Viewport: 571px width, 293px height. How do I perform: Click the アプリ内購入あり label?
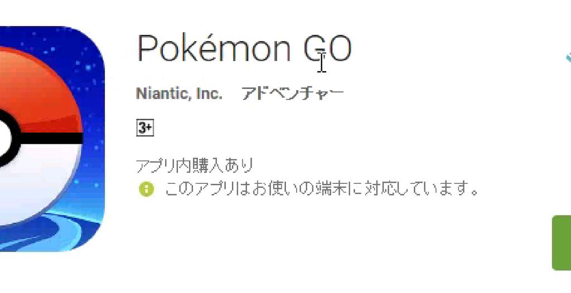(x=195, y=165)
